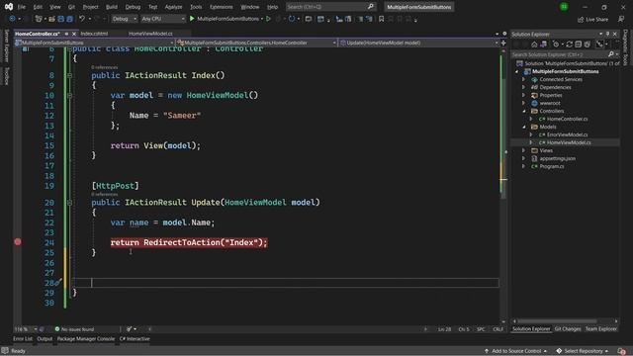Select ErrorViewModel.cs in Solution Explorer
This screenshot has width=633, height=356.
coord(567,134)
